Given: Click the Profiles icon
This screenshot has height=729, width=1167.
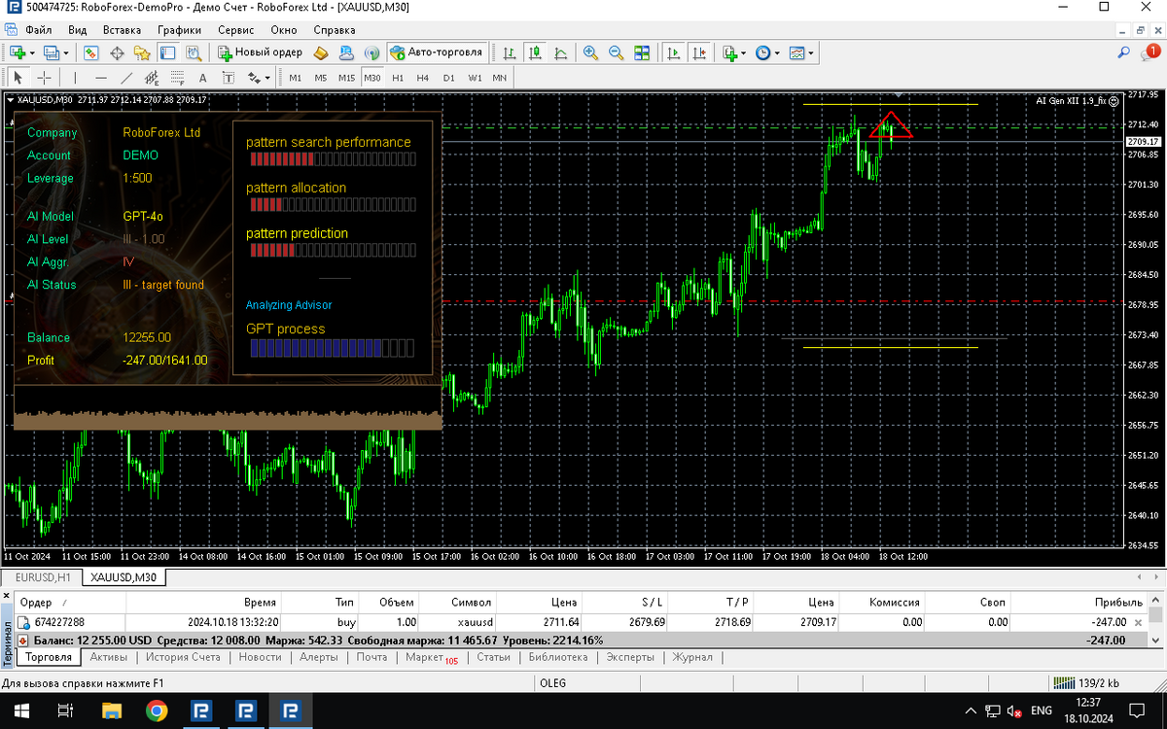Looking at the screenshot, I should click(53, 52).
